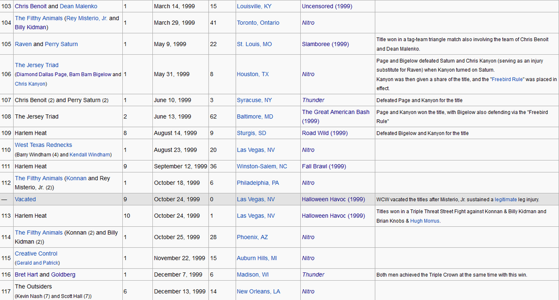Open the Gerald and Patrick link
Screen dimensions: 559x300
click(37, 263)
